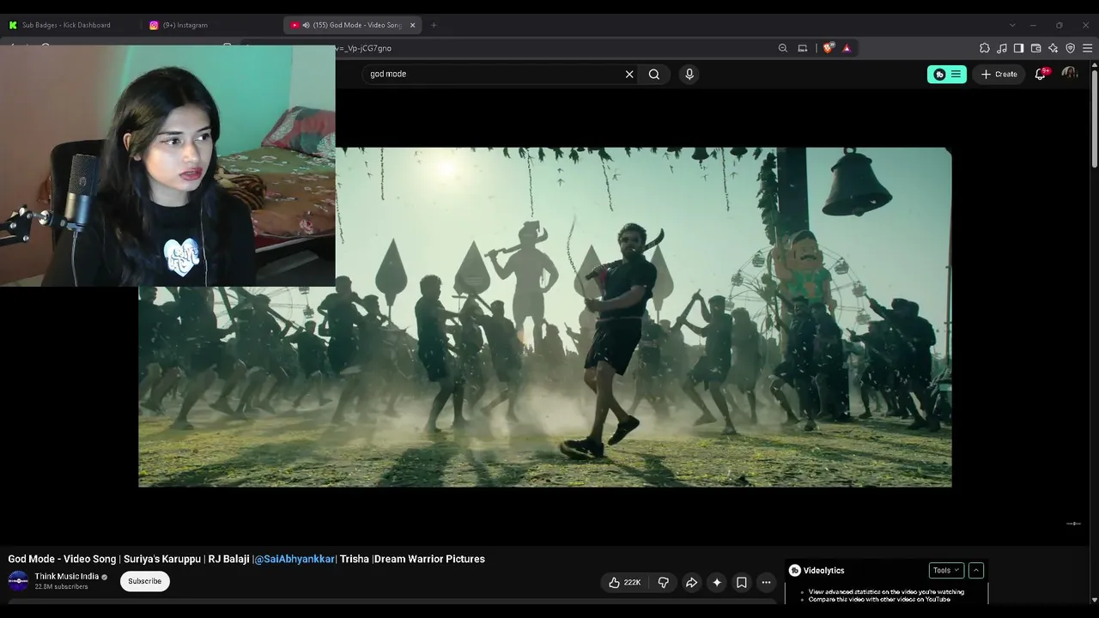Click the God Mode video player frame
1099x618 pixels.
(x=545, y=318)
